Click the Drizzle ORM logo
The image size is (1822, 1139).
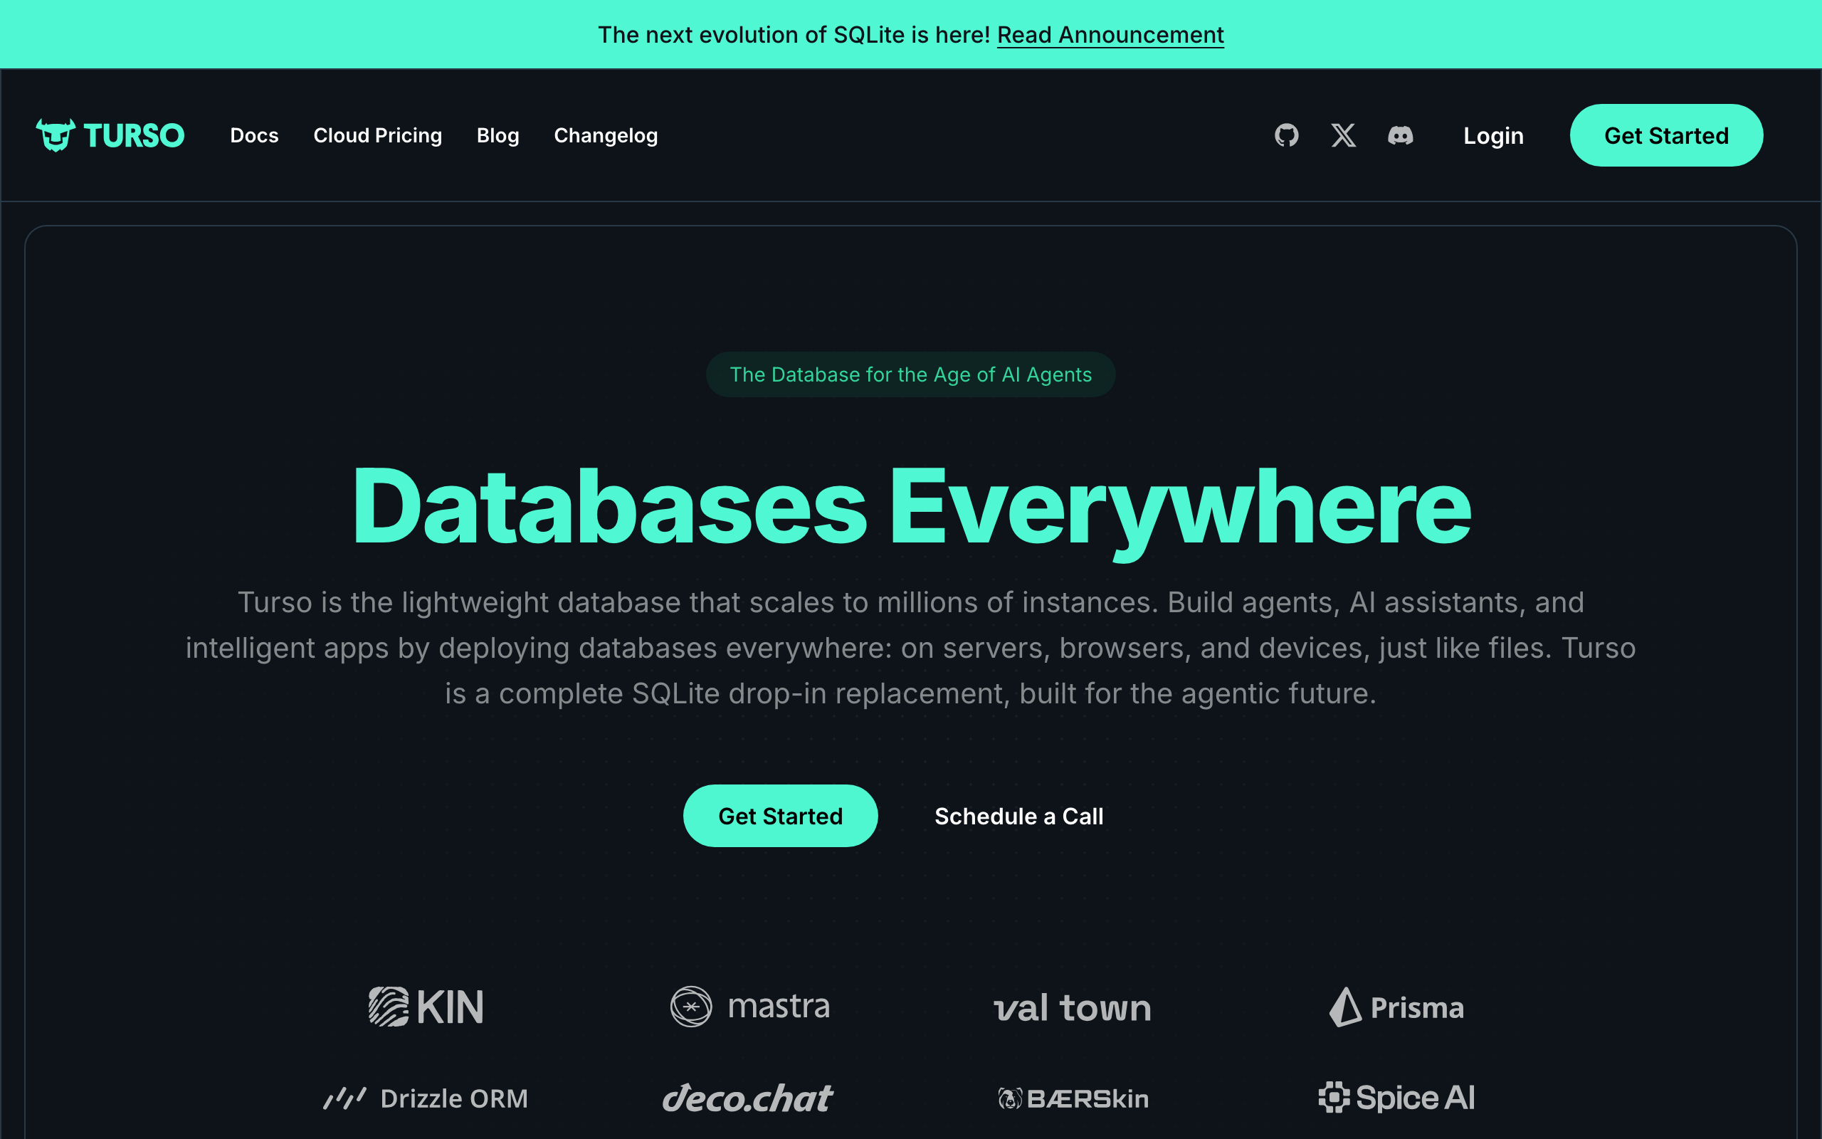click(426, 1098)
